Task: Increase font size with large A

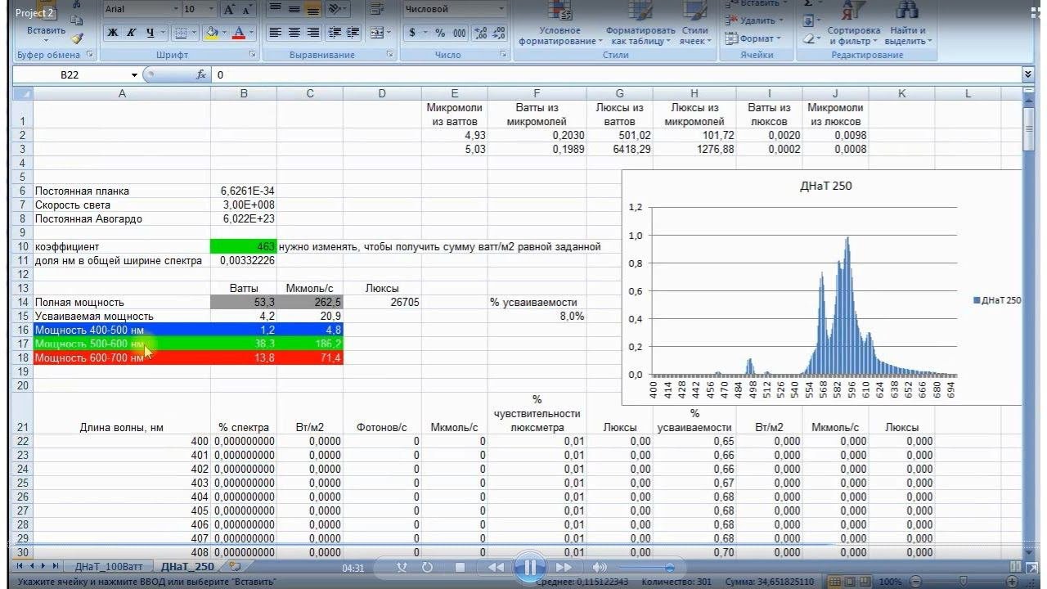Action: pos(230,9)
